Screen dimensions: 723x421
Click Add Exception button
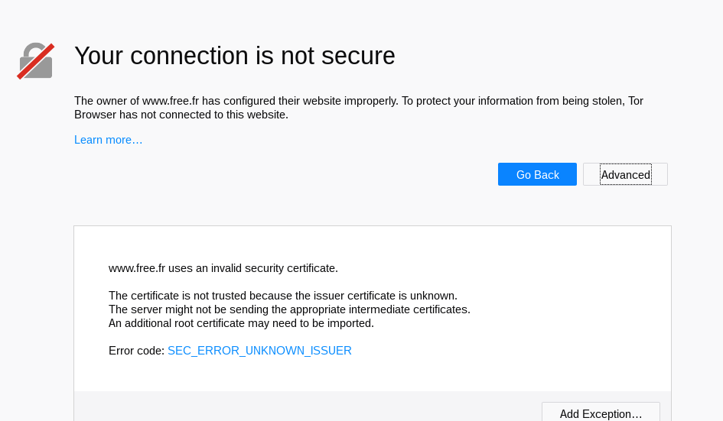601,413
